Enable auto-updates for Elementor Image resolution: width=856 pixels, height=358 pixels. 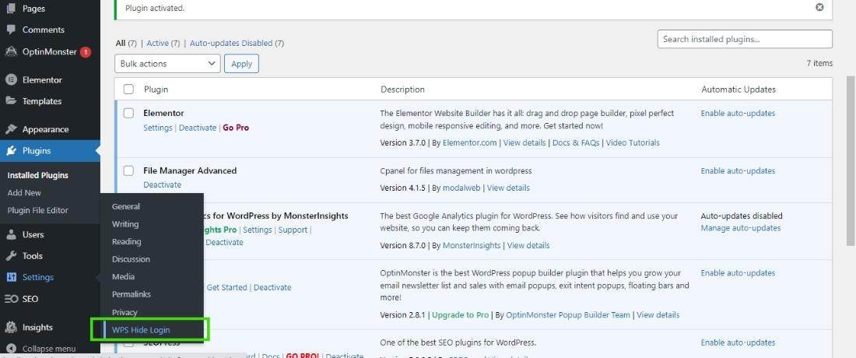point(738,113)
